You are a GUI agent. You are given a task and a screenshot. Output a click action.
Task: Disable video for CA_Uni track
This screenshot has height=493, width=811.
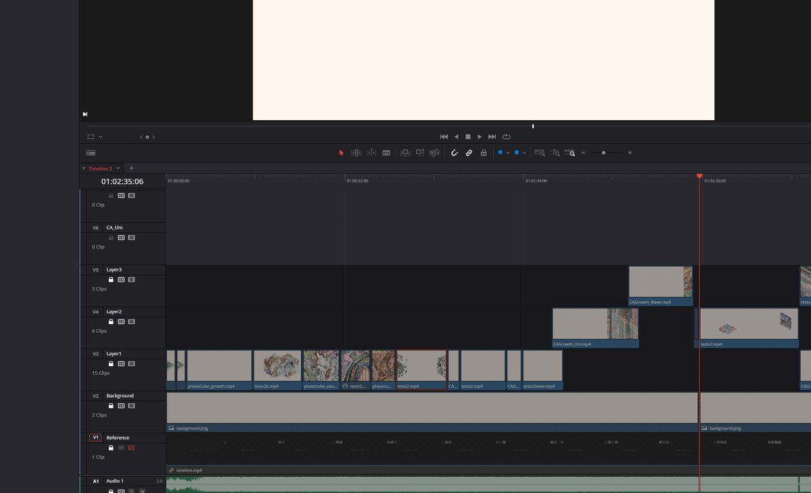pos(131,238)
